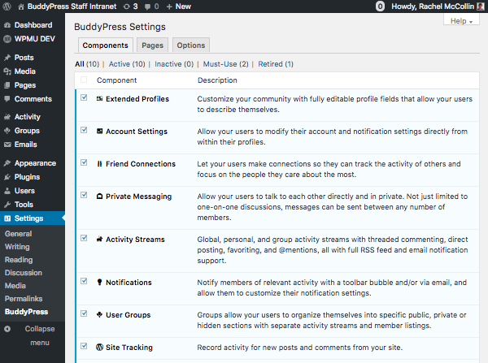The image size is (488, 363).
Task: Uncheck the Site Tracking checkbox
Action: pos(84,346)
